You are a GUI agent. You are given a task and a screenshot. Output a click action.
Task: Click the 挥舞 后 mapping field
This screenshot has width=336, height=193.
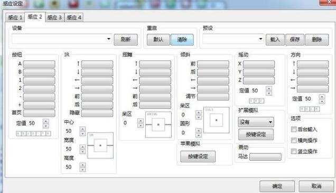coord(155,105)
